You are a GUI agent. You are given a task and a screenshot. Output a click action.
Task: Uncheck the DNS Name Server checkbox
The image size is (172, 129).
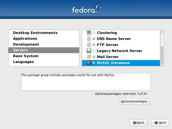[x=94, y=39]
